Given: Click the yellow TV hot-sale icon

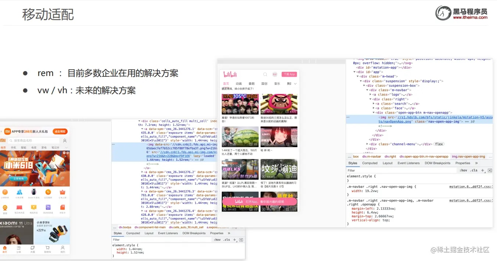Looking at the screenshot, I should pyautogui.click(x=33, y=207).
